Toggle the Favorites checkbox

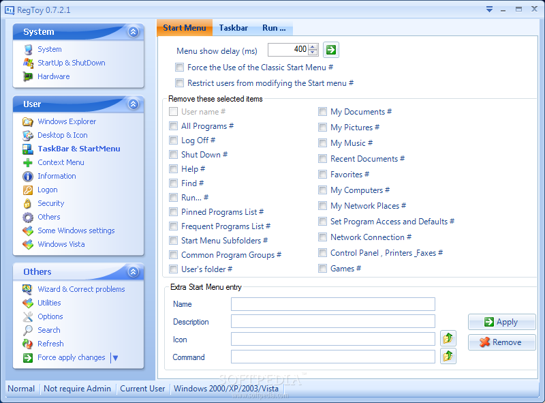click(x=322, y=175)
